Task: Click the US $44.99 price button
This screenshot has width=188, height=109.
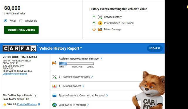Action: coord(155,48)
